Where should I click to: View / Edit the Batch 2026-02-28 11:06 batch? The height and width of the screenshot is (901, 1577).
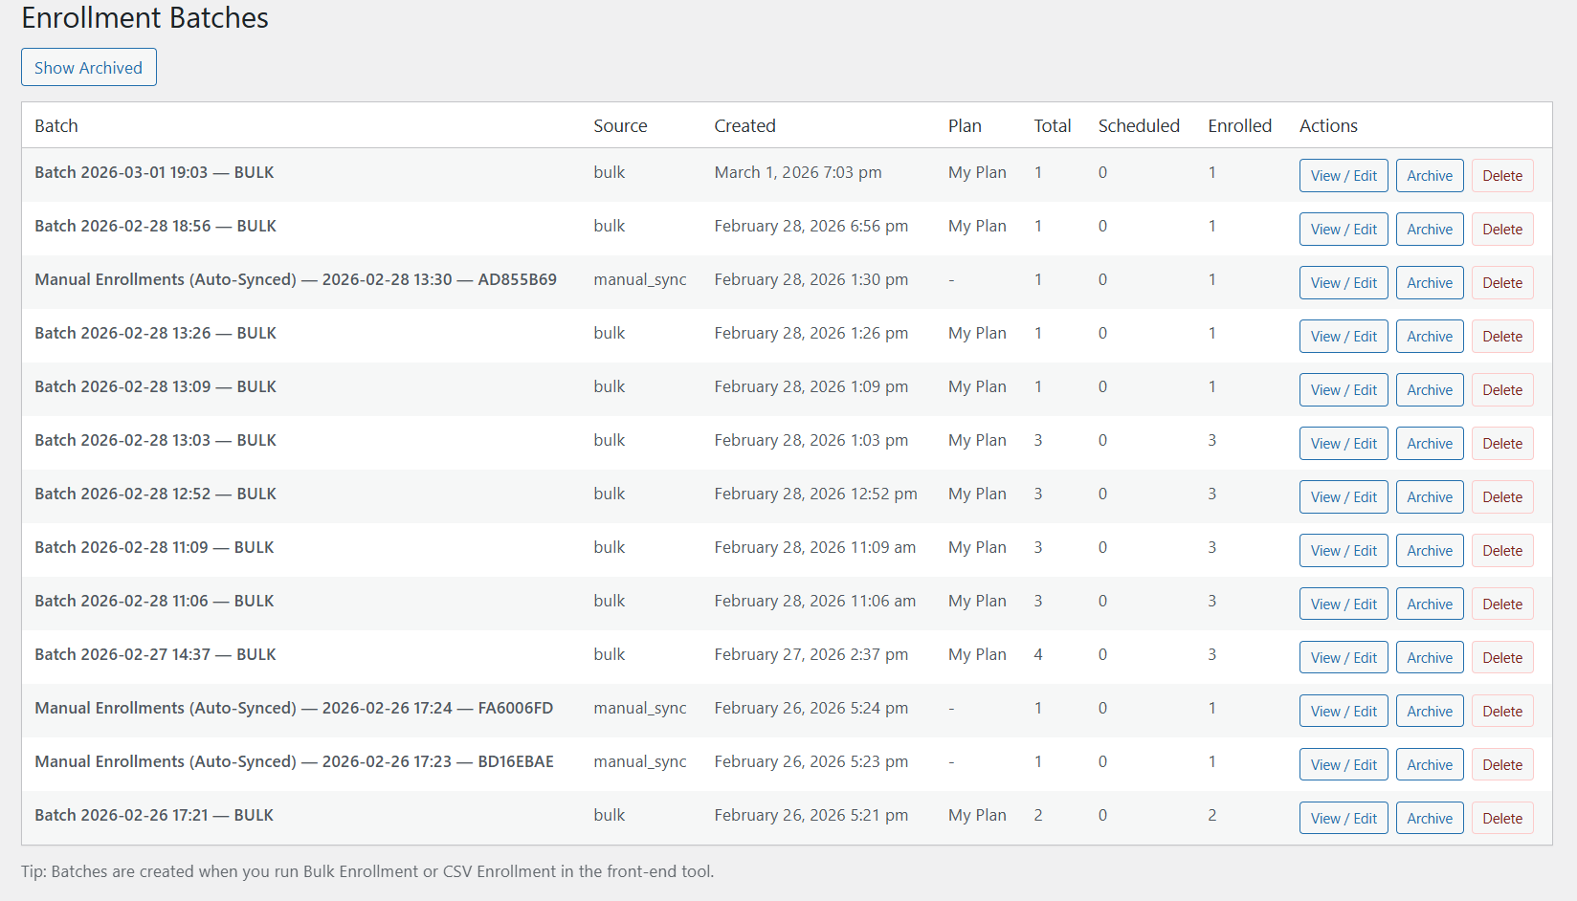[1343, 604]
